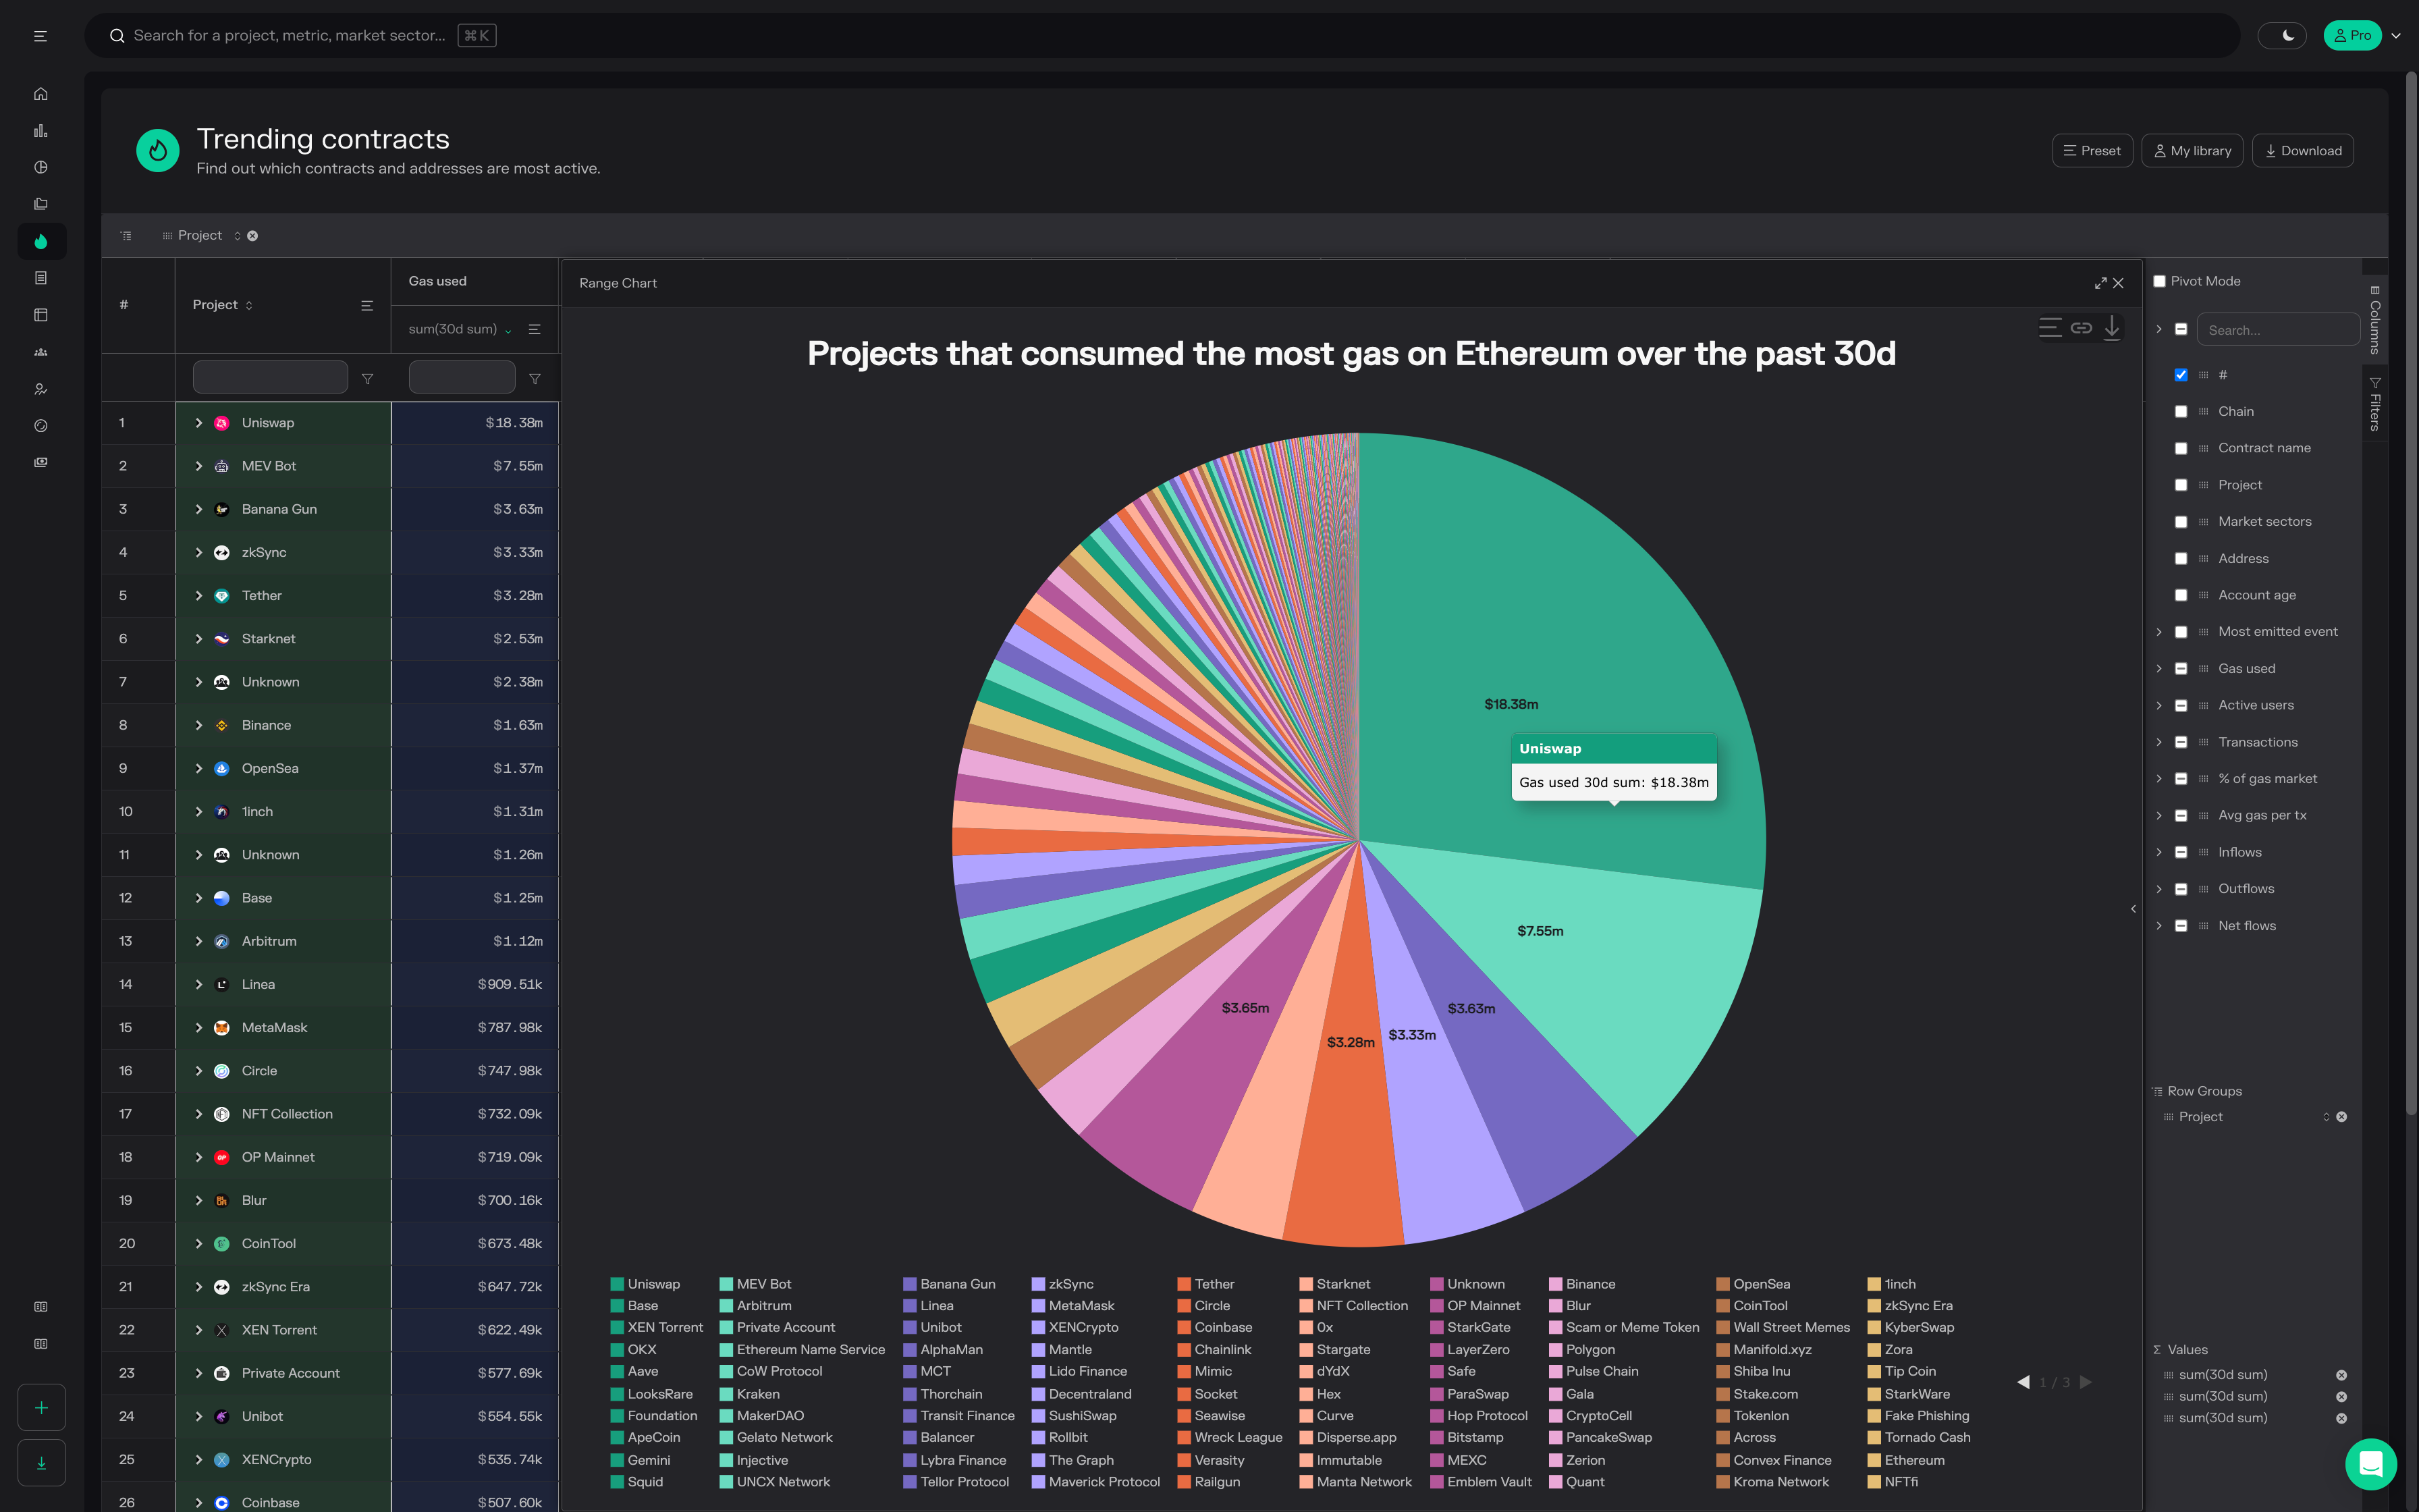The image size is (2419, 1512).
Task: Check the Chain column checkbox
Action: [2181, 412]
